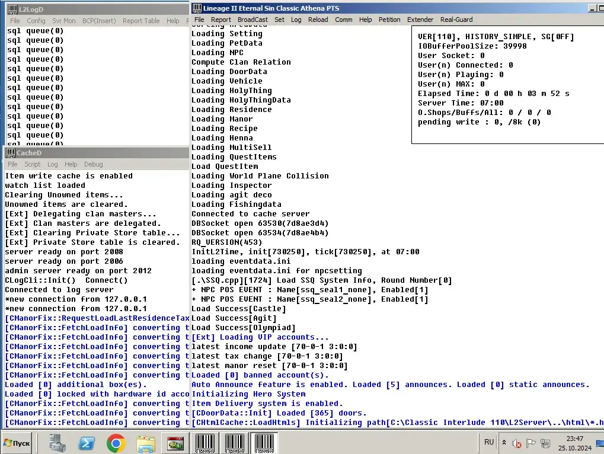This screenshot has width=604, height=454.
Task: Click the Elapsed Time status line
Action: tap(493, 94)
